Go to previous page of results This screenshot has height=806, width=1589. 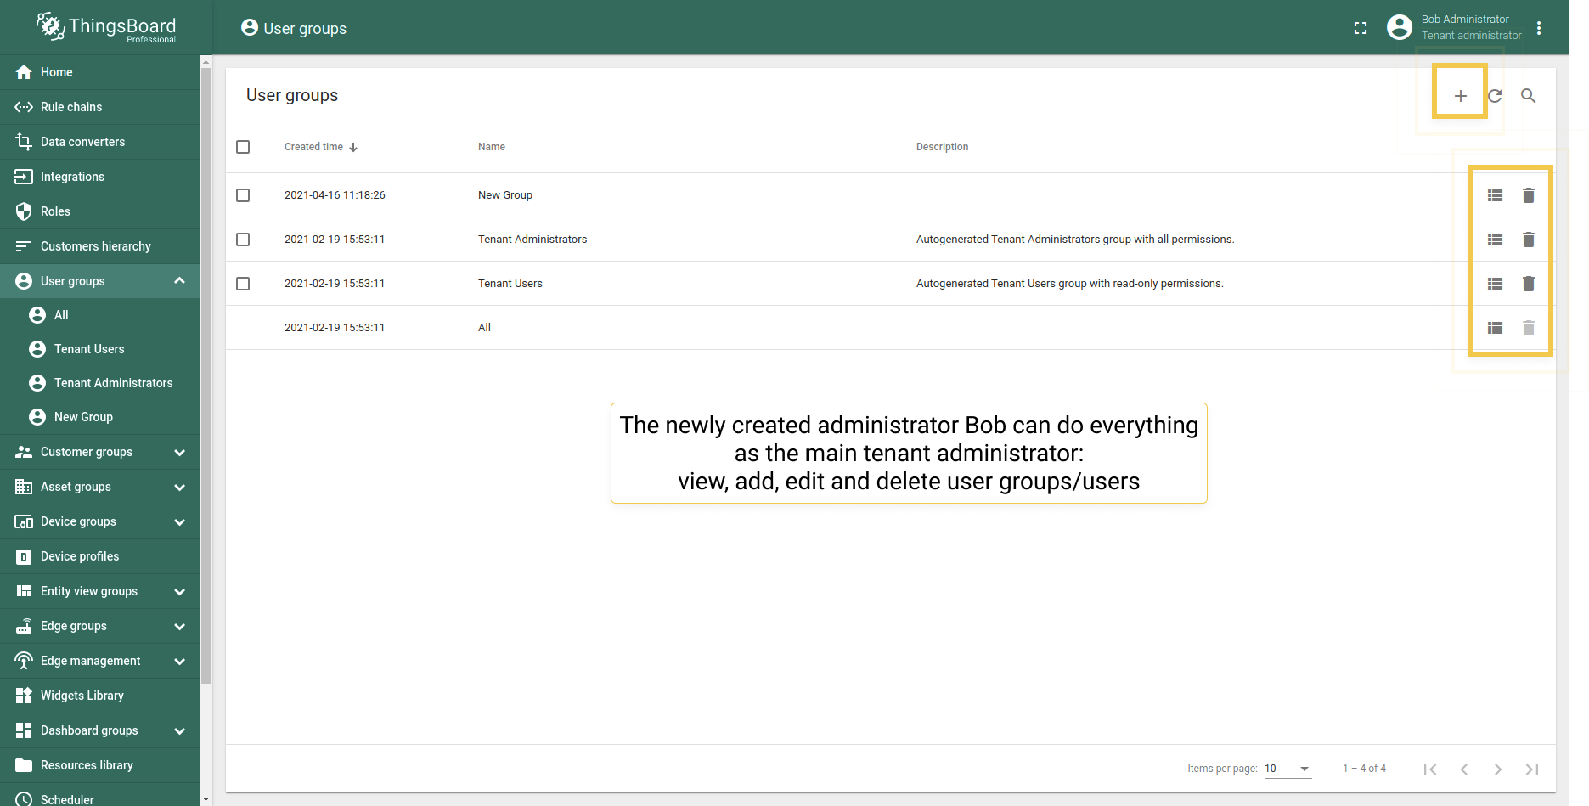(x=1464, y=769)
